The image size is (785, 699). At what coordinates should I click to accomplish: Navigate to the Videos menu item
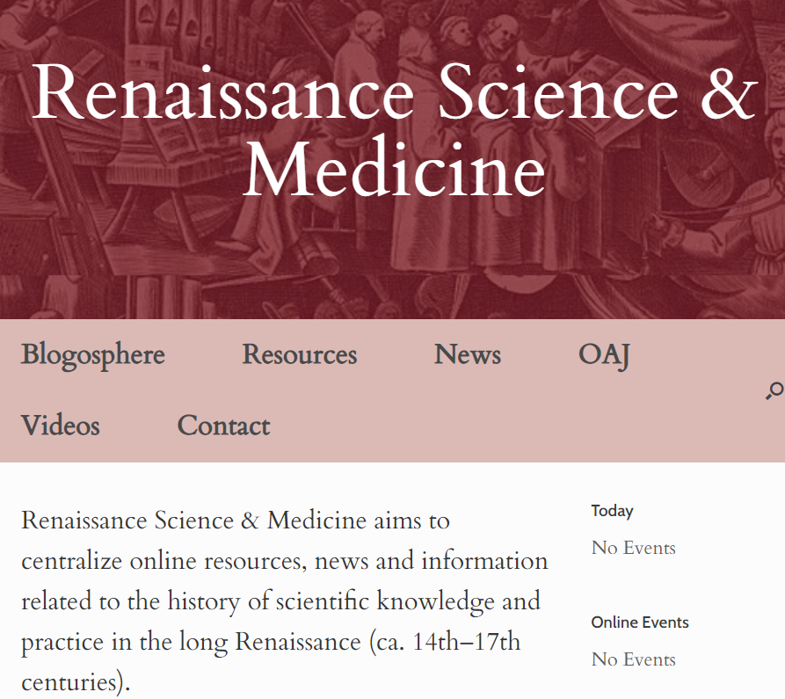(x=60, y=426)
